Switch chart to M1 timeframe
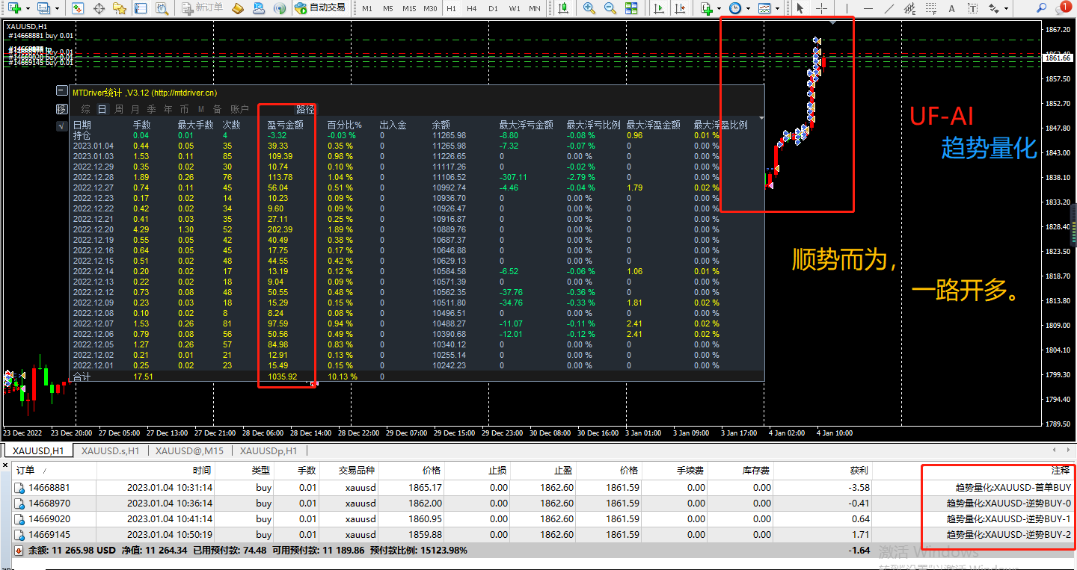The image size is (1077, 570). point(367,8)
